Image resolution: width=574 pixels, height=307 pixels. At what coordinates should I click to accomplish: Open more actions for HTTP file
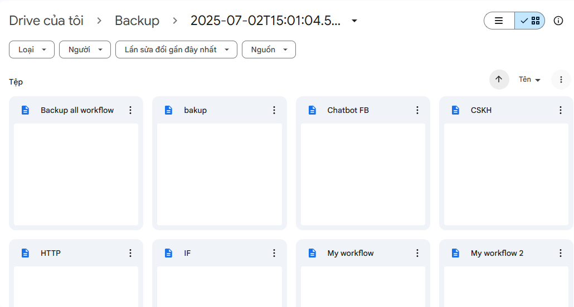coord(130,253)
